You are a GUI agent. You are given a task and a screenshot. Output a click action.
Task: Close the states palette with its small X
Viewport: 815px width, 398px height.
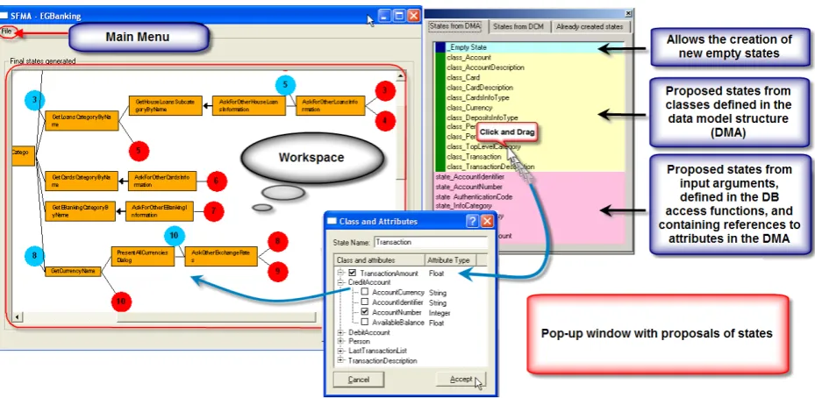[628, 13]
